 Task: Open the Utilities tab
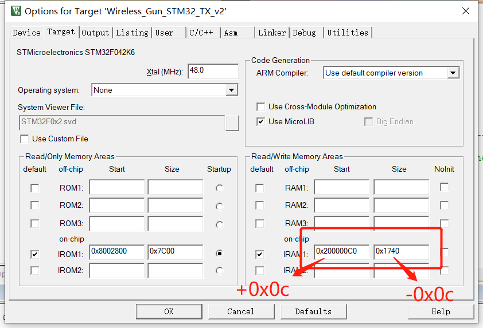click(348, 33)
